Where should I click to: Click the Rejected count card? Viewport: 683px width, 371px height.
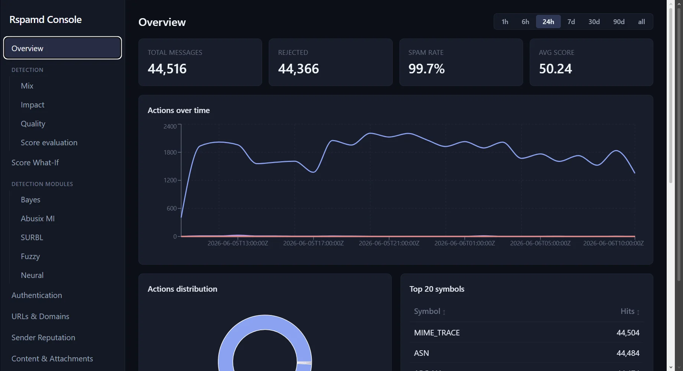(330, 62)
